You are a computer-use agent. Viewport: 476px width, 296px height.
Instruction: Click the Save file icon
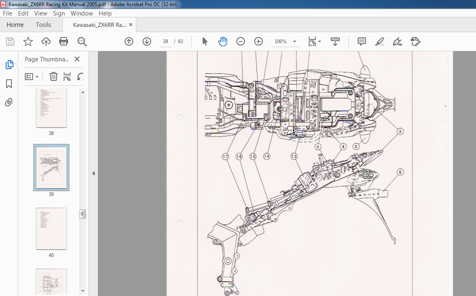click(10, 41)
